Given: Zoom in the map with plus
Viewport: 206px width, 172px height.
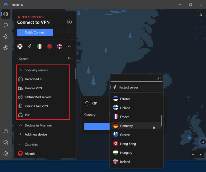Looking at the screenshot, I should point(200,155).
